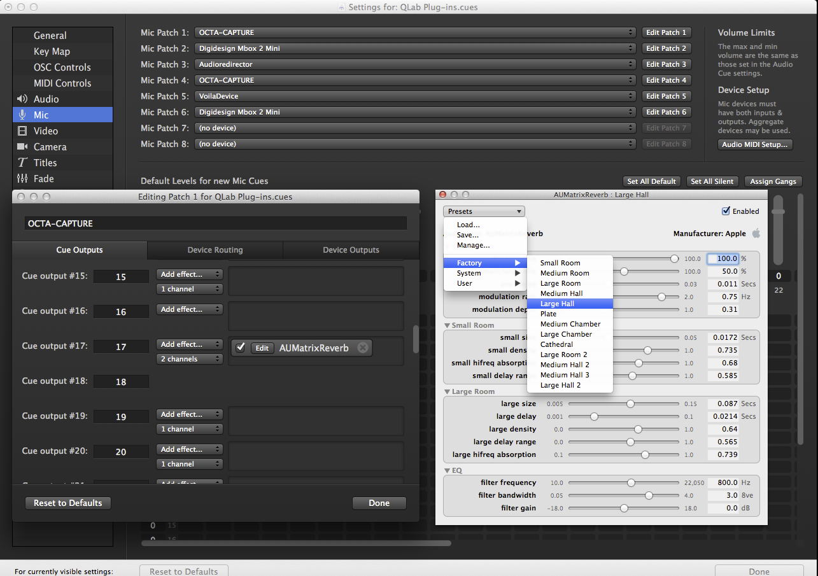818x576 pixels.
Task: Collapse the Large Room section triangle
Action: point(448,392)
